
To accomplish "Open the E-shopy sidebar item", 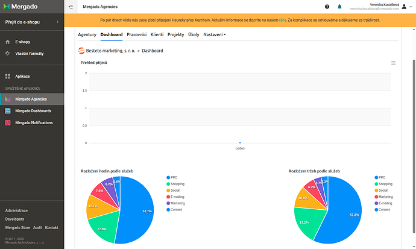I will click(x=32, y=42).
